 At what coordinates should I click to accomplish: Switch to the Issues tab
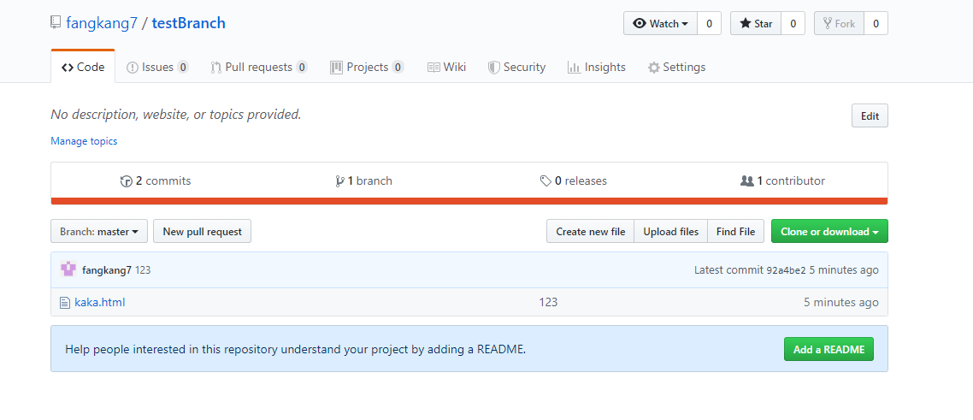point(157,68)
